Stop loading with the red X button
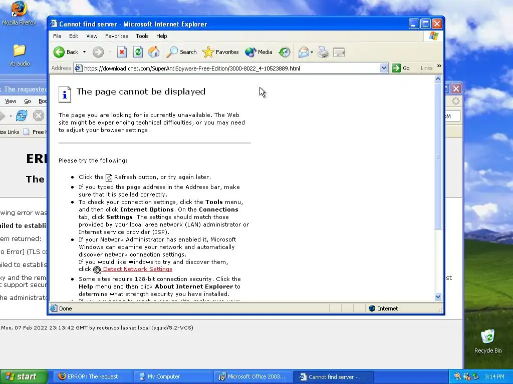The width and height of the screenshot is (513, 384). point(122,52)
